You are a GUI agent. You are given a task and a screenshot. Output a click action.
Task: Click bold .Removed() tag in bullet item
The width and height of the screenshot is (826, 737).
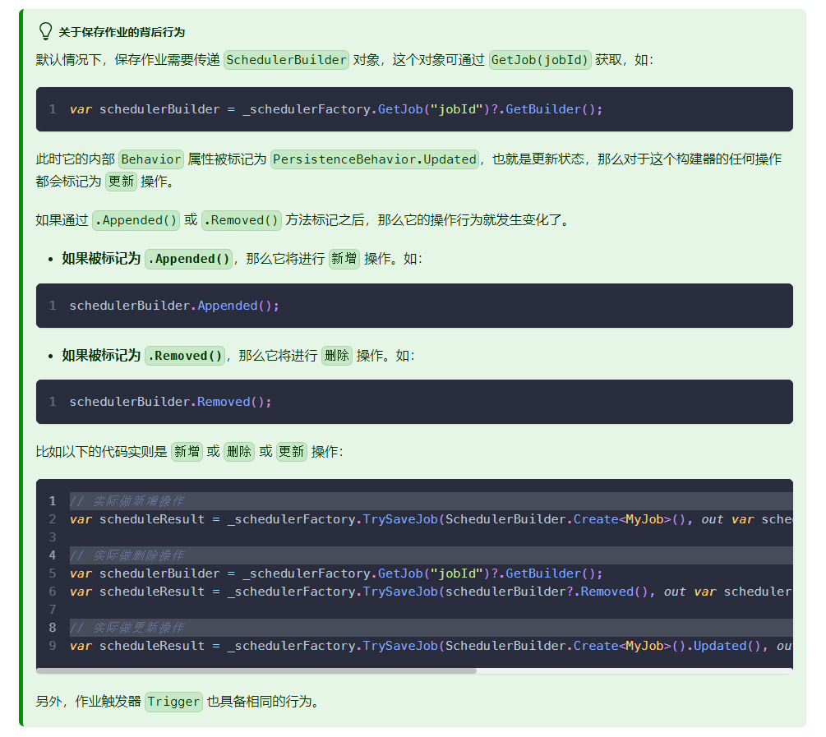click(185, 356)
